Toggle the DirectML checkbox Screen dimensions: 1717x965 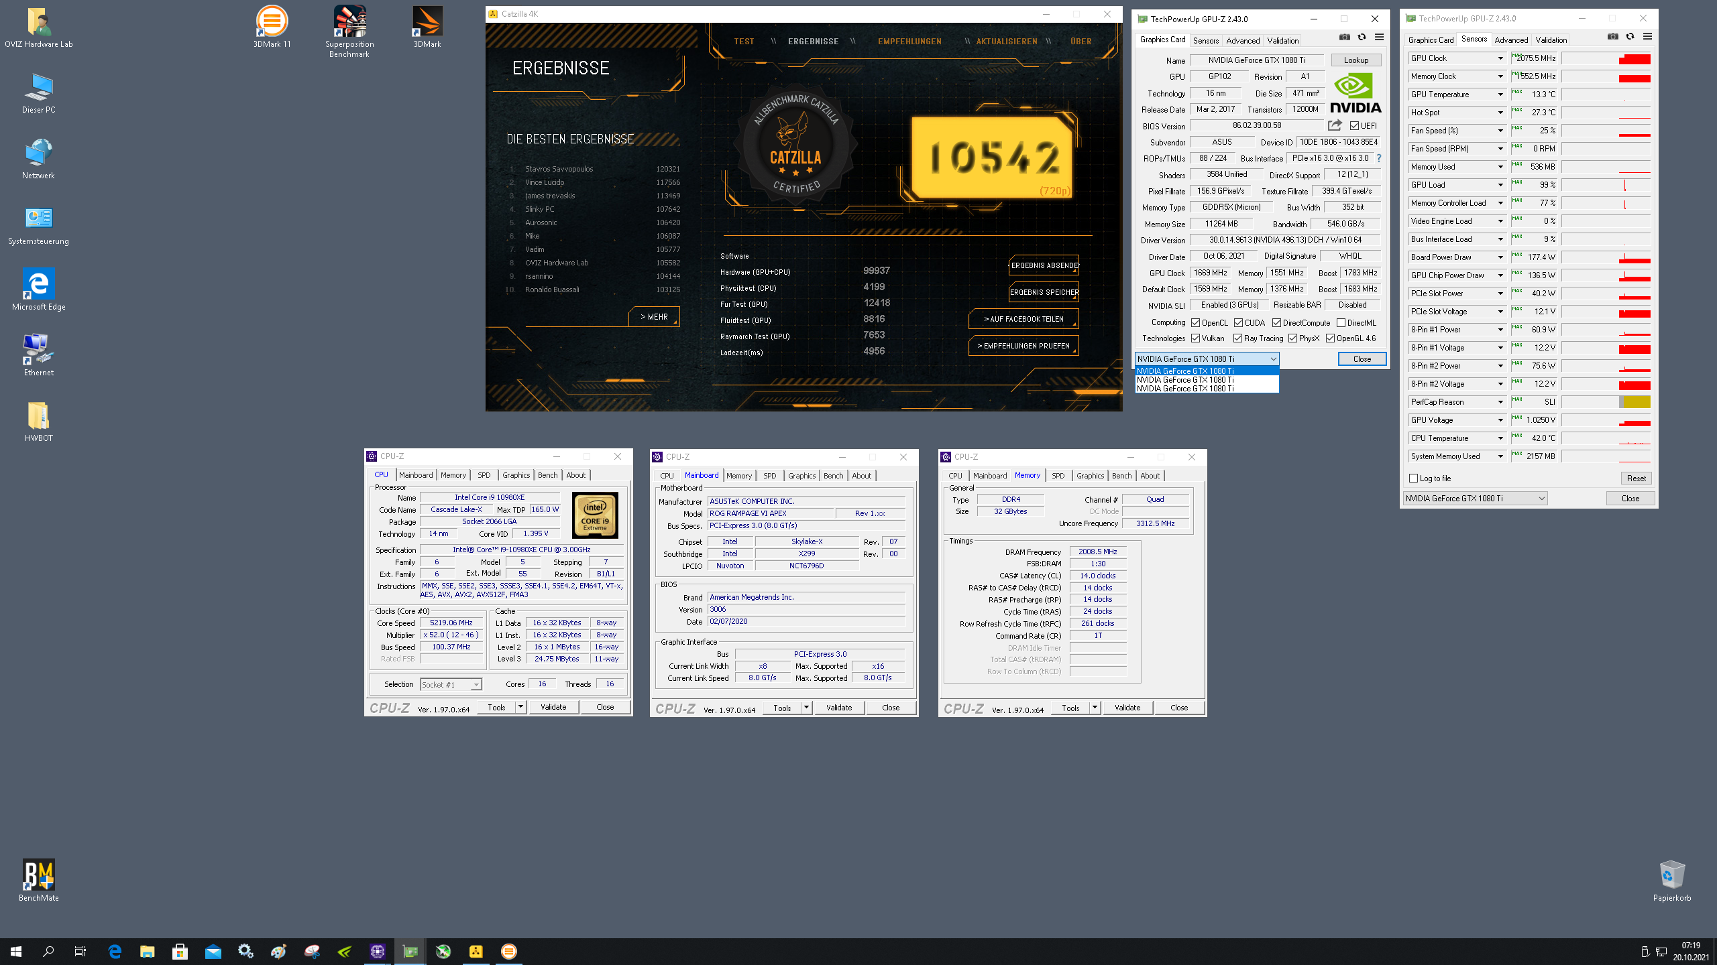pos(1341,323)
